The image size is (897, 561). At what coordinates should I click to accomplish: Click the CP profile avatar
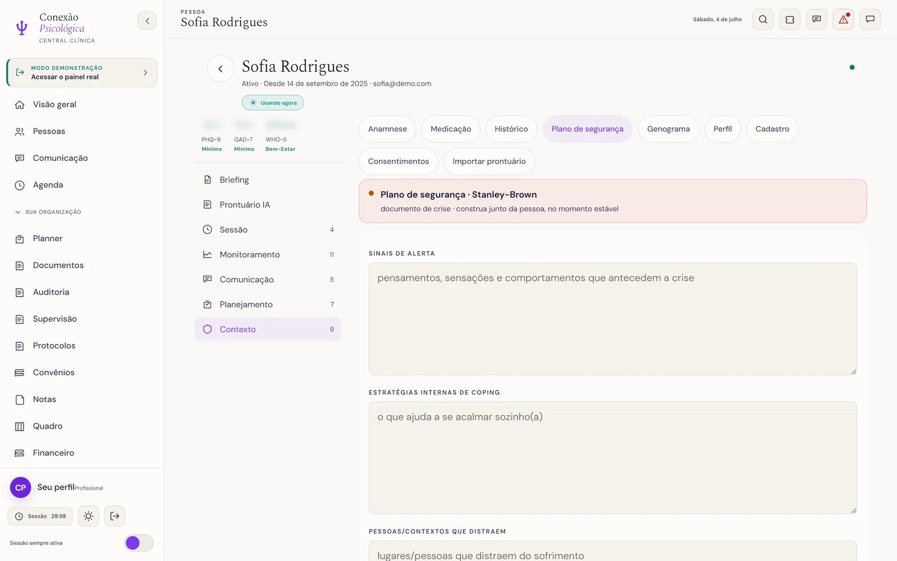click(x=21, y=488)
